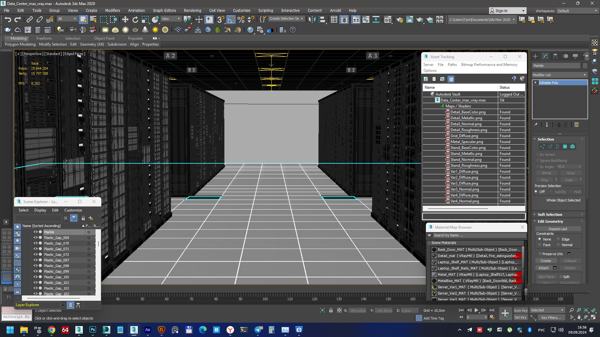The image size is (600, 337).
Task: Switch Asset Tracking to table view icon
Action: point(451,79)
